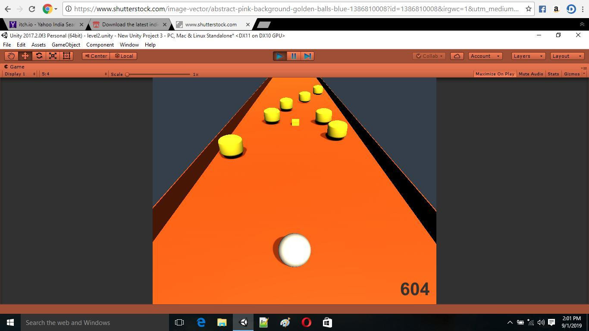Open File Explorer from the taskbar

222,322
